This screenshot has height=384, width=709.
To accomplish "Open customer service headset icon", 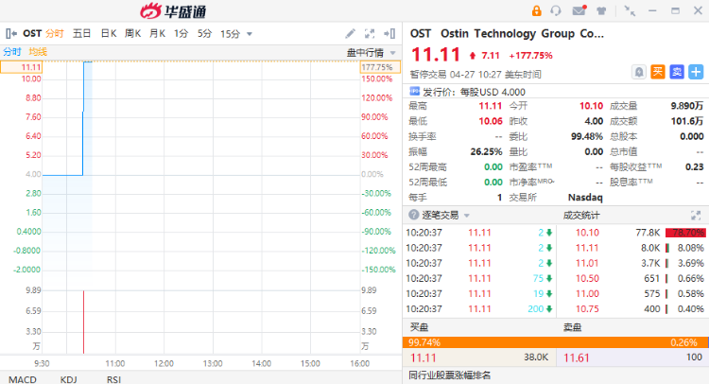I will (556, 11).
